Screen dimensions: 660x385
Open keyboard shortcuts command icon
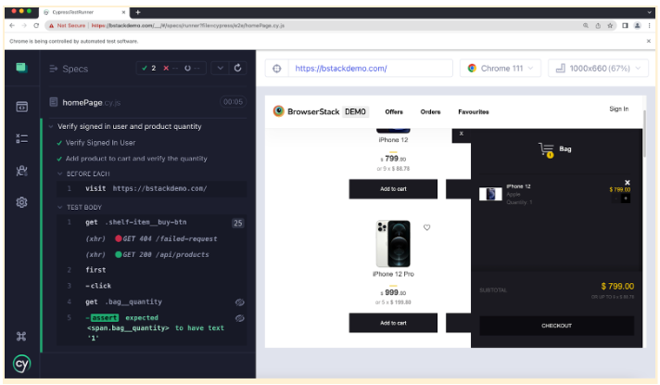tap(21, 336)
